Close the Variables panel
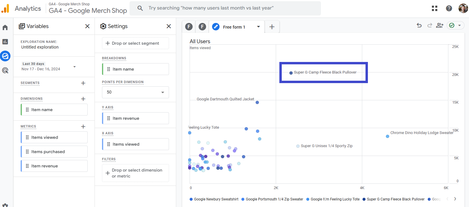The height and width of the screenshot is (207, 469). [x=87, y=26]
